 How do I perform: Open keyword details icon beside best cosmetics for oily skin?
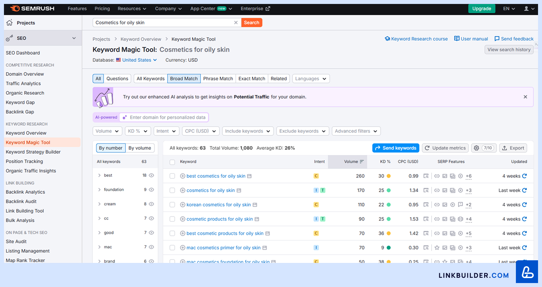(250, 176)
